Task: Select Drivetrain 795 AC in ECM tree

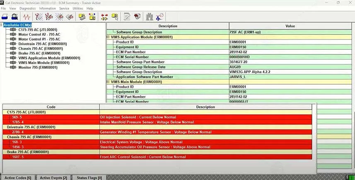Action: click(x=41, y=44)
